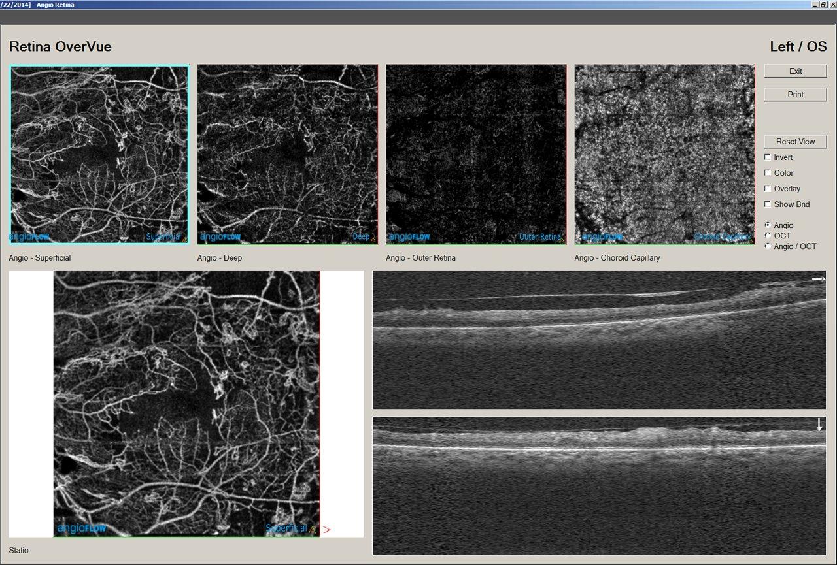This screenshot has width=837, height=565.
Task: Select the Angio - Superficial thumbnail
Action: tap(99, 154)
